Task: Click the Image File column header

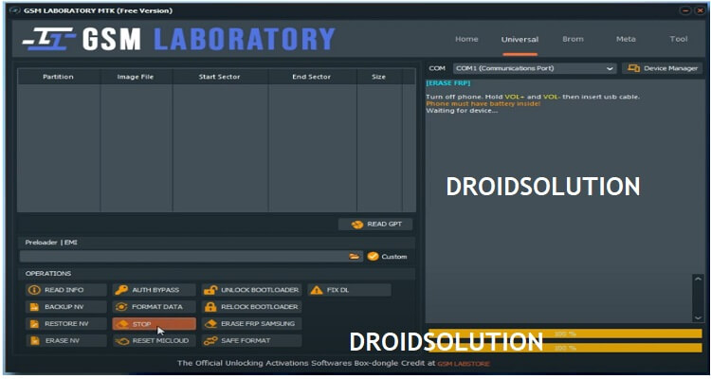Action: pos(136,77)
